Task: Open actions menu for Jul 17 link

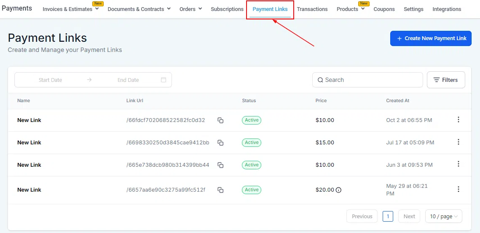Action: coord(458,142)
